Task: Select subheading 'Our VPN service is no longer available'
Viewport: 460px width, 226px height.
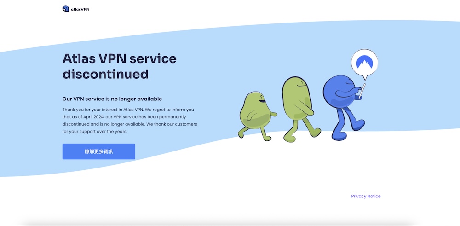Action: coord(112,99)
